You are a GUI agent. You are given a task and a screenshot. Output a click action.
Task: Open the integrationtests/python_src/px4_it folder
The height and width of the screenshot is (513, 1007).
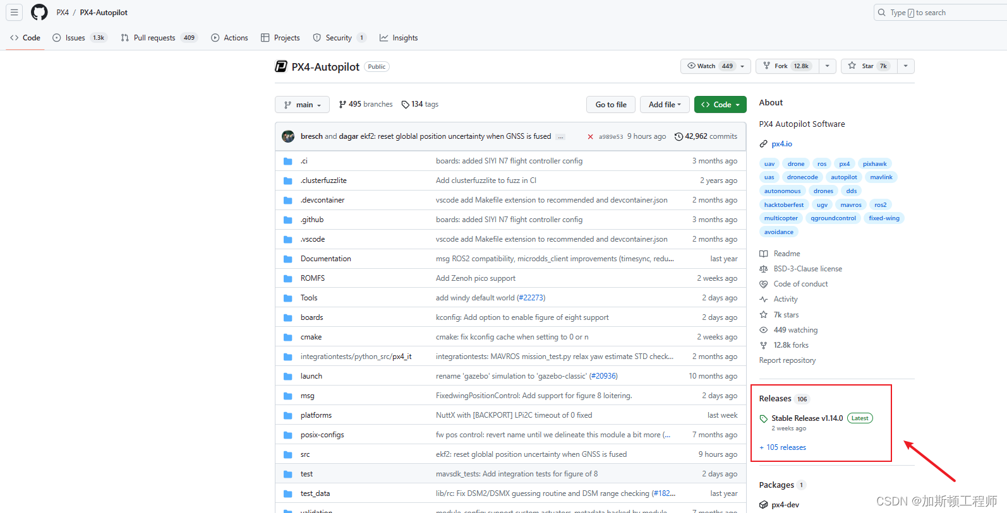(356, 357)
